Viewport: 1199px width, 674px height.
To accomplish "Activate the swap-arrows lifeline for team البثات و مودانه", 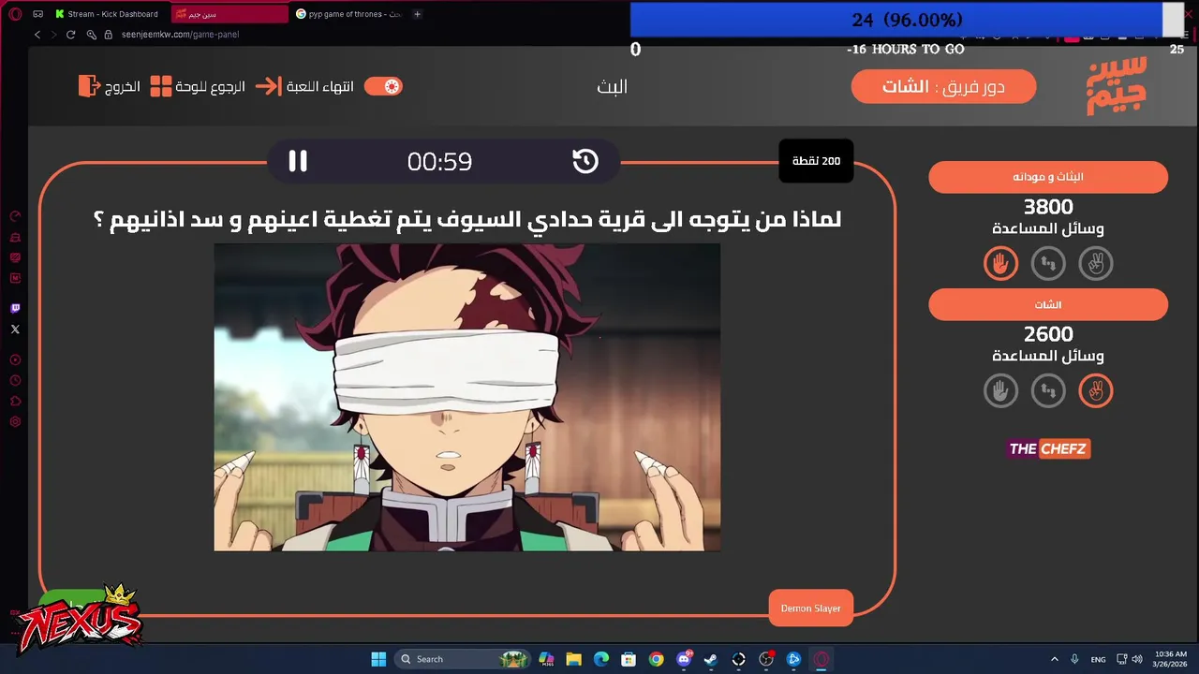I will [1048, 264].
